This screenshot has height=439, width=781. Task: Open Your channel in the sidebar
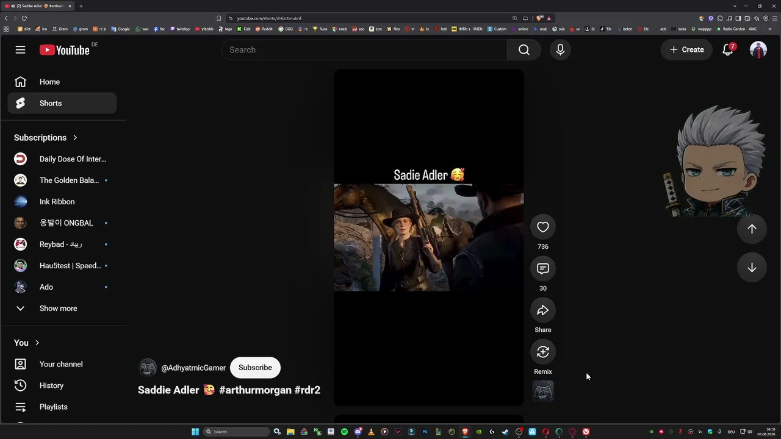(x=62, y=364)
